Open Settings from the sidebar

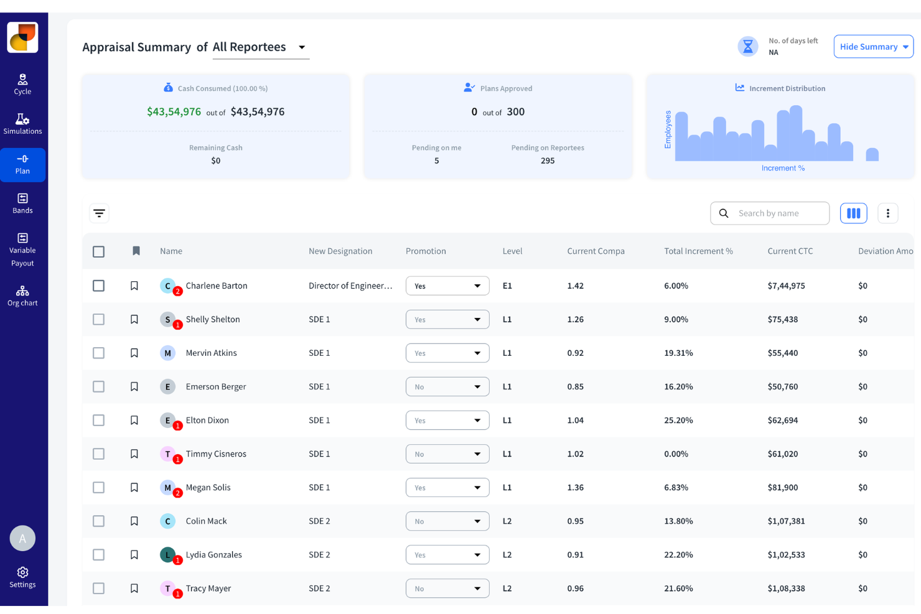tap(22, 577)
